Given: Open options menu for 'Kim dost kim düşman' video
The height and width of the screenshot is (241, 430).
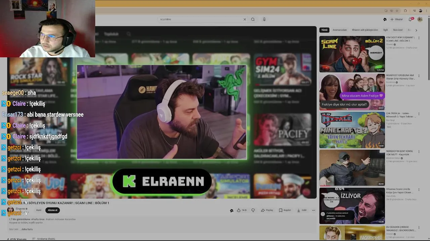Looking at the screenshot, I should tap(419, 38).
